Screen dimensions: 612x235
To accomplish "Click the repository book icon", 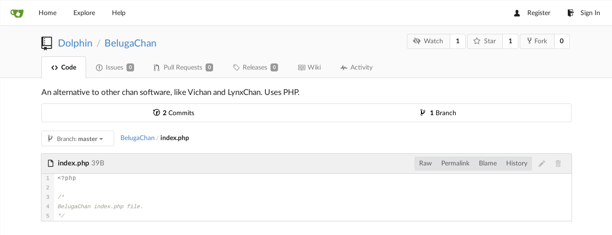I will tap(47, 43).
